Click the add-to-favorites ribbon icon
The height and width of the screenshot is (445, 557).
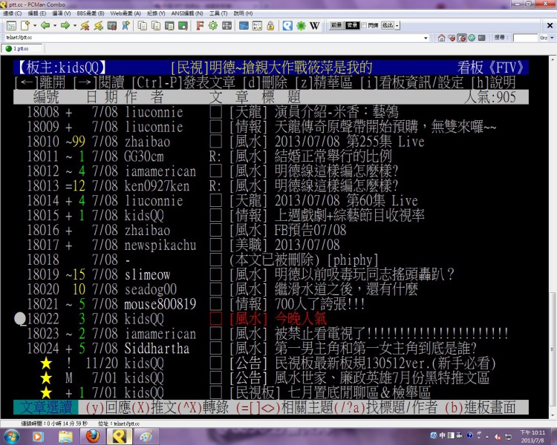point(126,25)
